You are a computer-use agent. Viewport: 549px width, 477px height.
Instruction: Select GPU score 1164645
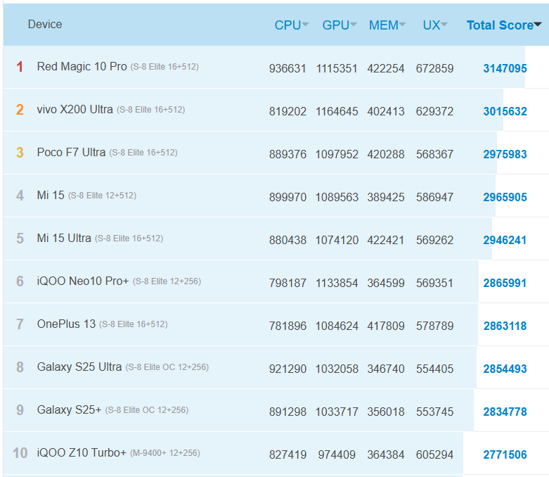coord(337,111)
